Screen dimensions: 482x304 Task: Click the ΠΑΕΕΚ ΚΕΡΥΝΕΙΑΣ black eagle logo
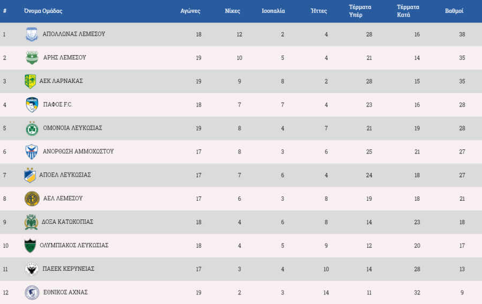(x=32, y=269)
